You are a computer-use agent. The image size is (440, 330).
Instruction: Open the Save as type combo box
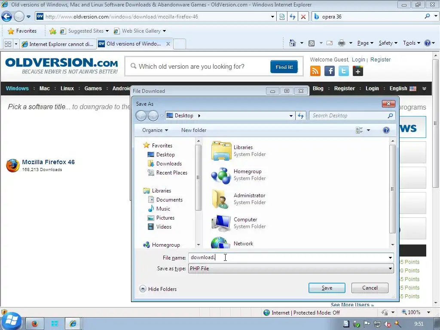point(291,269)
